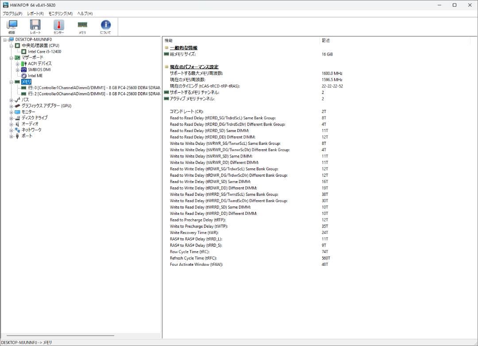This screenshot has width=478, height=346.
Task: Click the tree panel horizontal scrollbar
Action: (x=60, y=336)
